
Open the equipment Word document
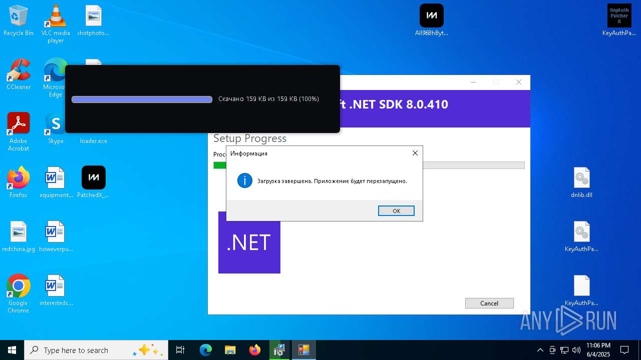click(x=56, y=183)
